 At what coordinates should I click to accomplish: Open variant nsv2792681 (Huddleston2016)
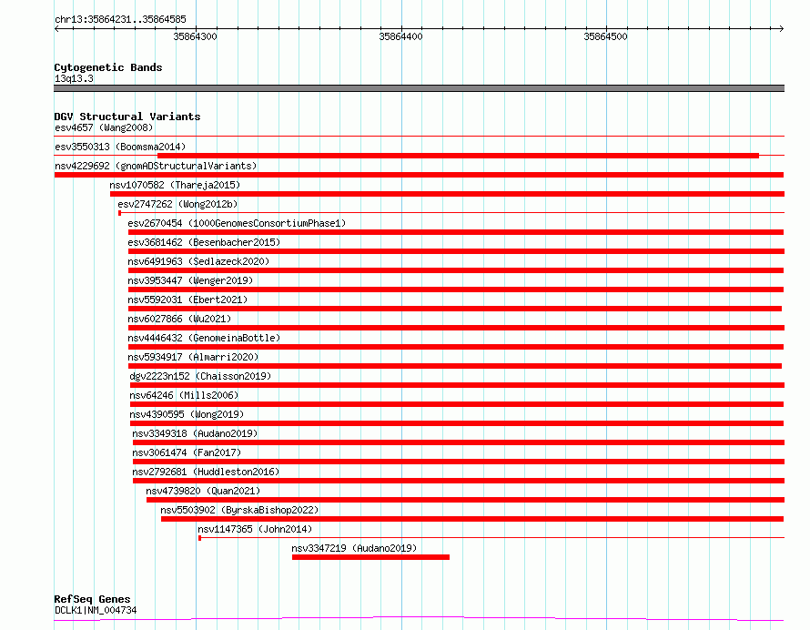pos(206,472)
